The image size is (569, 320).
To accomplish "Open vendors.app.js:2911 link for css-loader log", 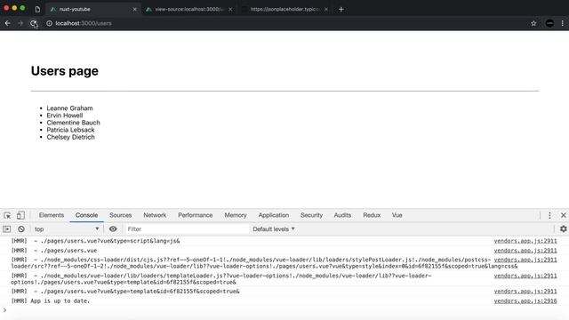I will point(525,260).
